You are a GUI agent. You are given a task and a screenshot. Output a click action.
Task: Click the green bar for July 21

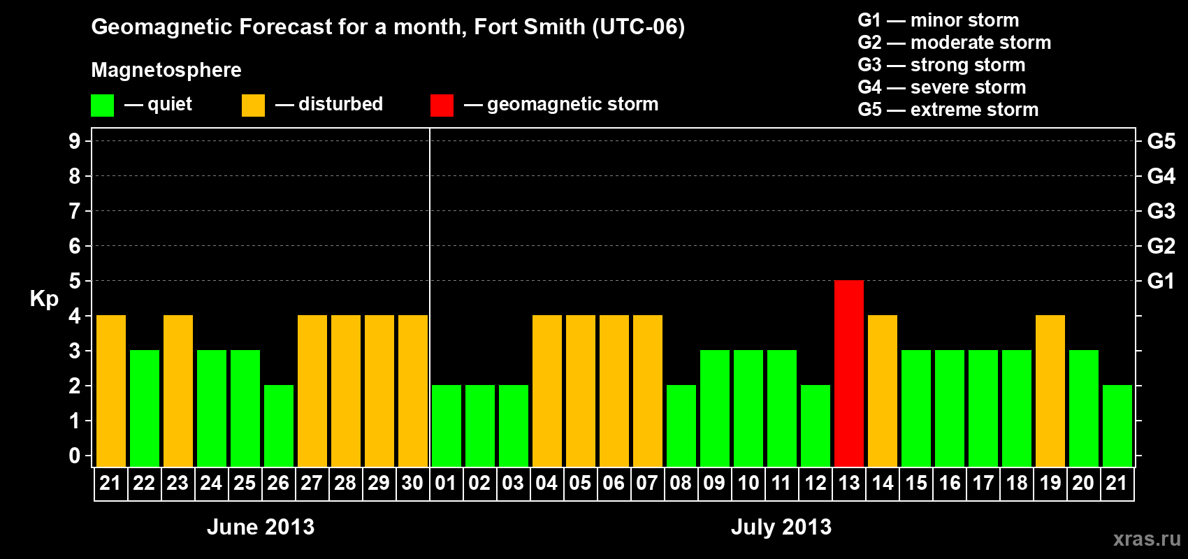coord(1117,426)
